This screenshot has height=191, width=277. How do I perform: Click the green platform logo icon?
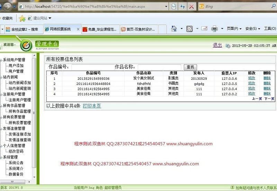(26, 45)
